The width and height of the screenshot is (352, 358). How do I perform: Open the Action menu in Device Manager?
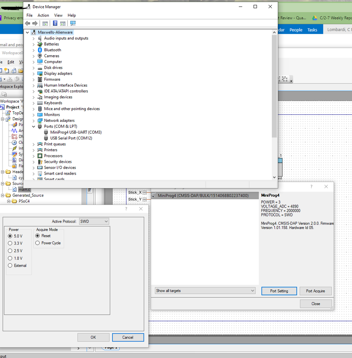(43, 15)
